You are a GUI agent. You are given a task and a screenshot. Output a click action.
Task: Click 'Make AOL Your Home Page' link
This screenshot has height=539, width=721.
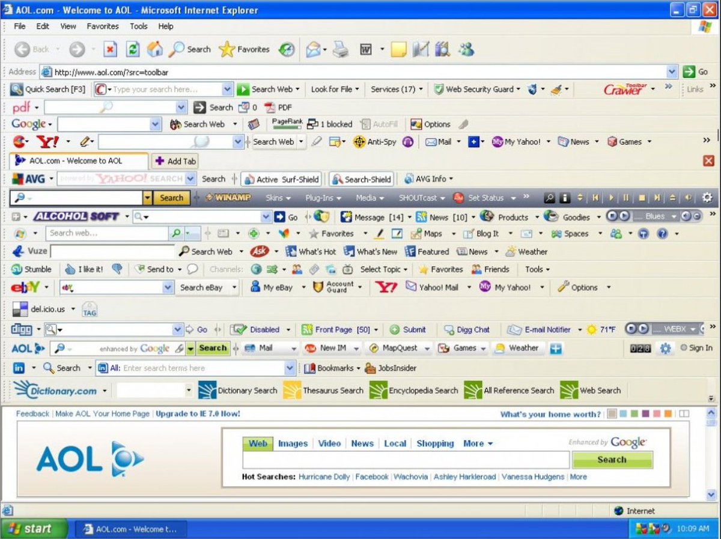pyautogui.click(x=102, y=413)
